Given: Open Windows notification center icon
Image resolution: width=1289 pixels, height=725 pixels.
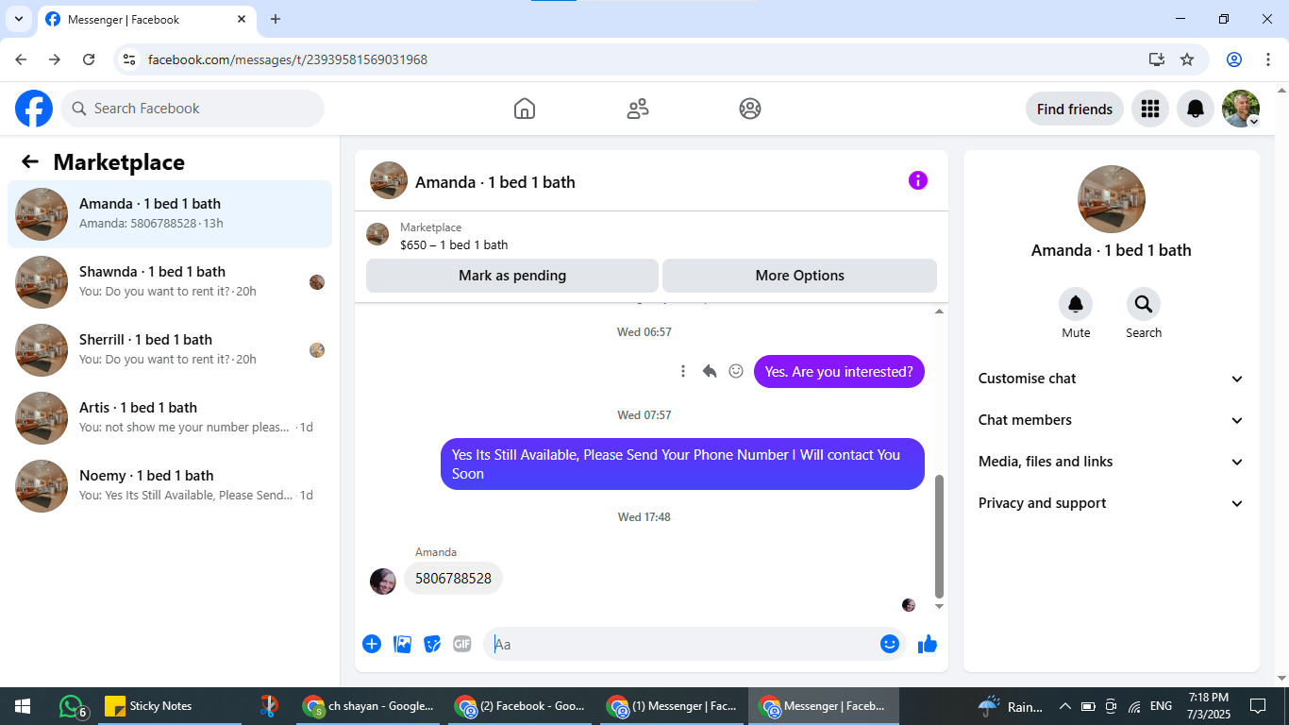Looking at the screenshot, I should (x=1258, y=706).
